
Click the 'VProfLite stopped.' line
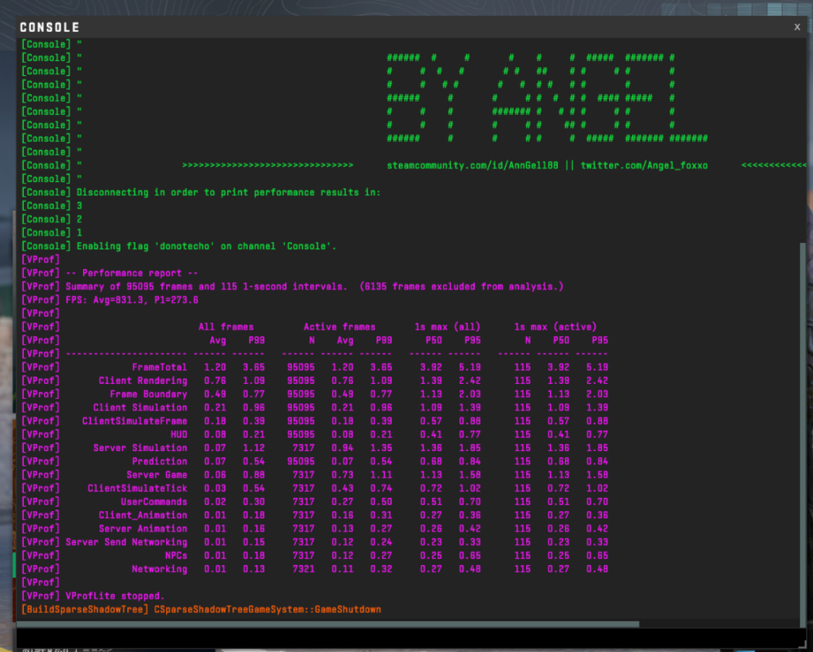click(x=93, y=596)
